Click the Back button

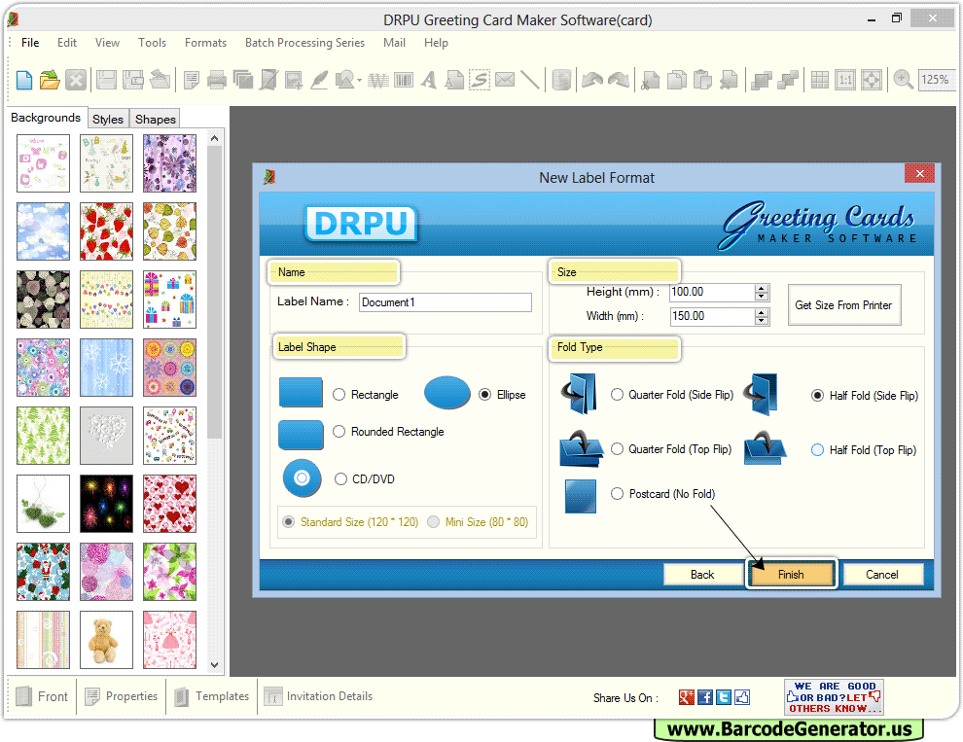[x=702, y=575]
